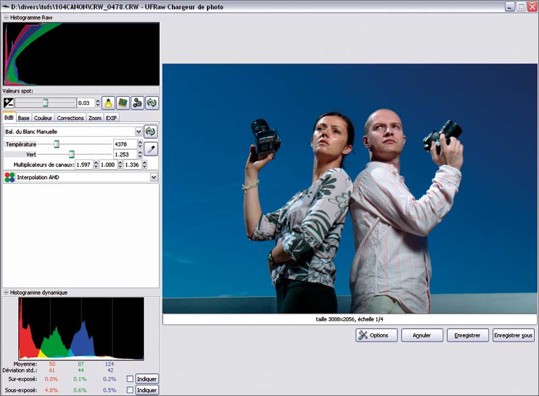Click the green arrows icon in the exposure row
The image size is (539, 396).
point(152,103)
